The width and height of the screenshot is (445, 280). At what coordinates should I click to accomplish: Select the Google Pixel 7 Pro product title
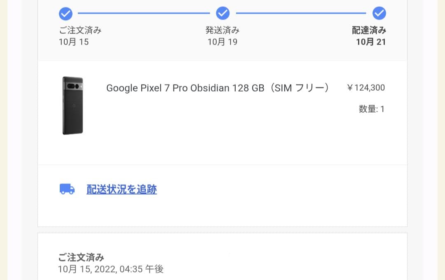[218, 88]
